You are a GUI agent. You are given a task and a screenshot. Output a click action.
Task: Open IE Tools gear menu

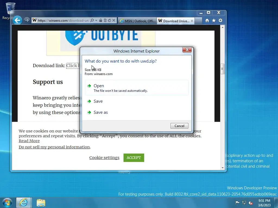[220, 21]
